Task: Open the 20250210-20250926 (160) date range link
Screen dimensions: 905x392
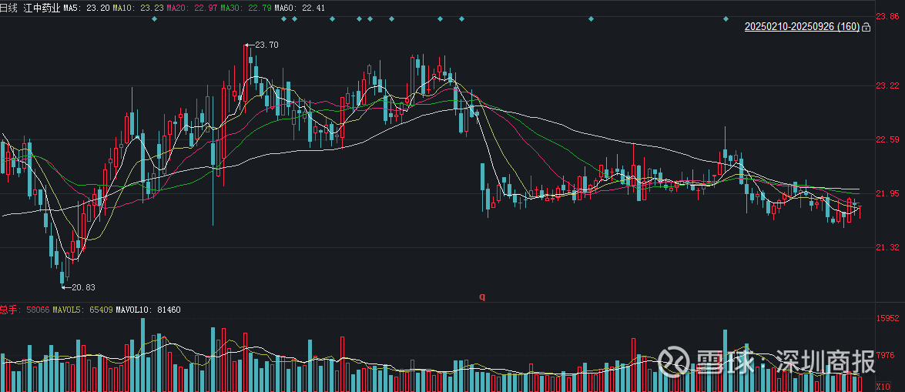Action: 802,27
